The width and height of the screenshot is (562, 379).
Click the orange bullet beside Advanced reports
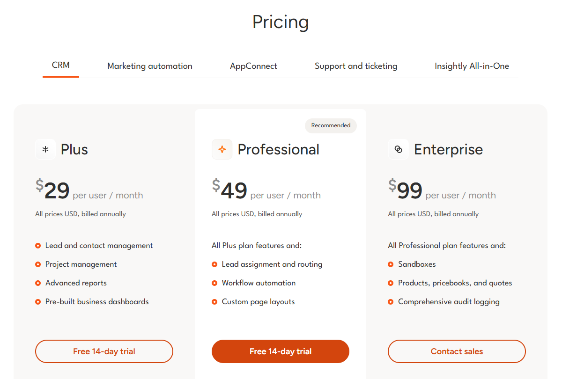coord(38,283)
